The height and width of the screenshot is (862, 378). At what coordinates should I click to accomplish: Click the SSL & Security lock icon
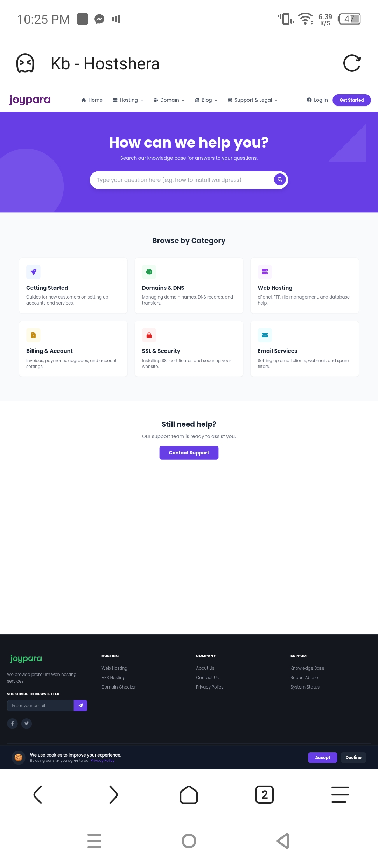point(149,335)
